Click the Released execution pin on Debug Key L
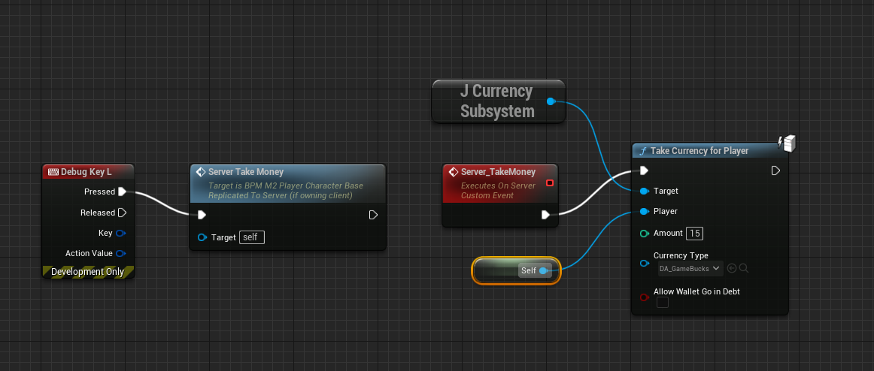This screenshot has width=874, height=371. click(x=123, y=213)
